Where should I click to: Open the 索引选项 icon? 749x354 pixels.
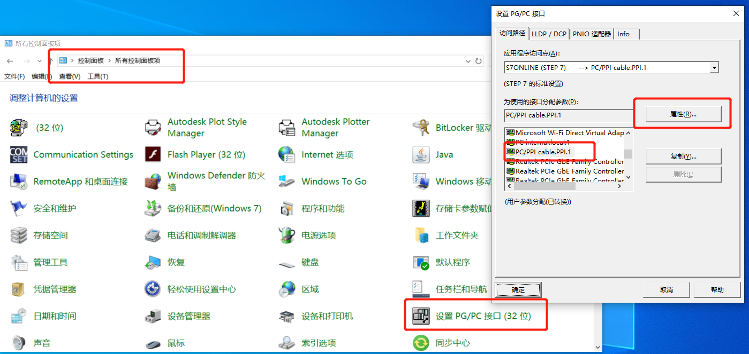pos(287,342)
